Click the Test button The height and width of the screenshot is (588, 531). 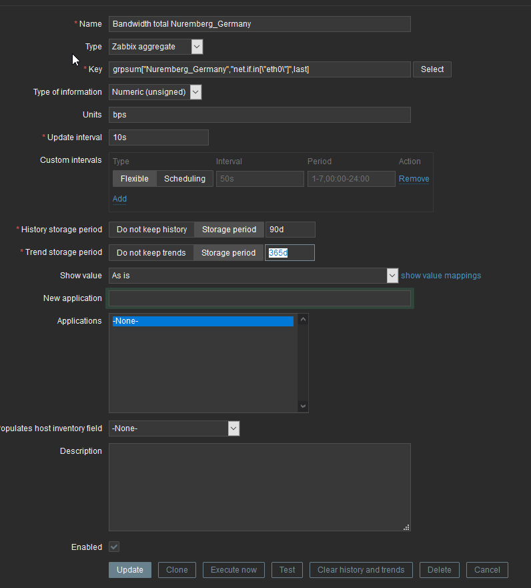coord(288,570)
